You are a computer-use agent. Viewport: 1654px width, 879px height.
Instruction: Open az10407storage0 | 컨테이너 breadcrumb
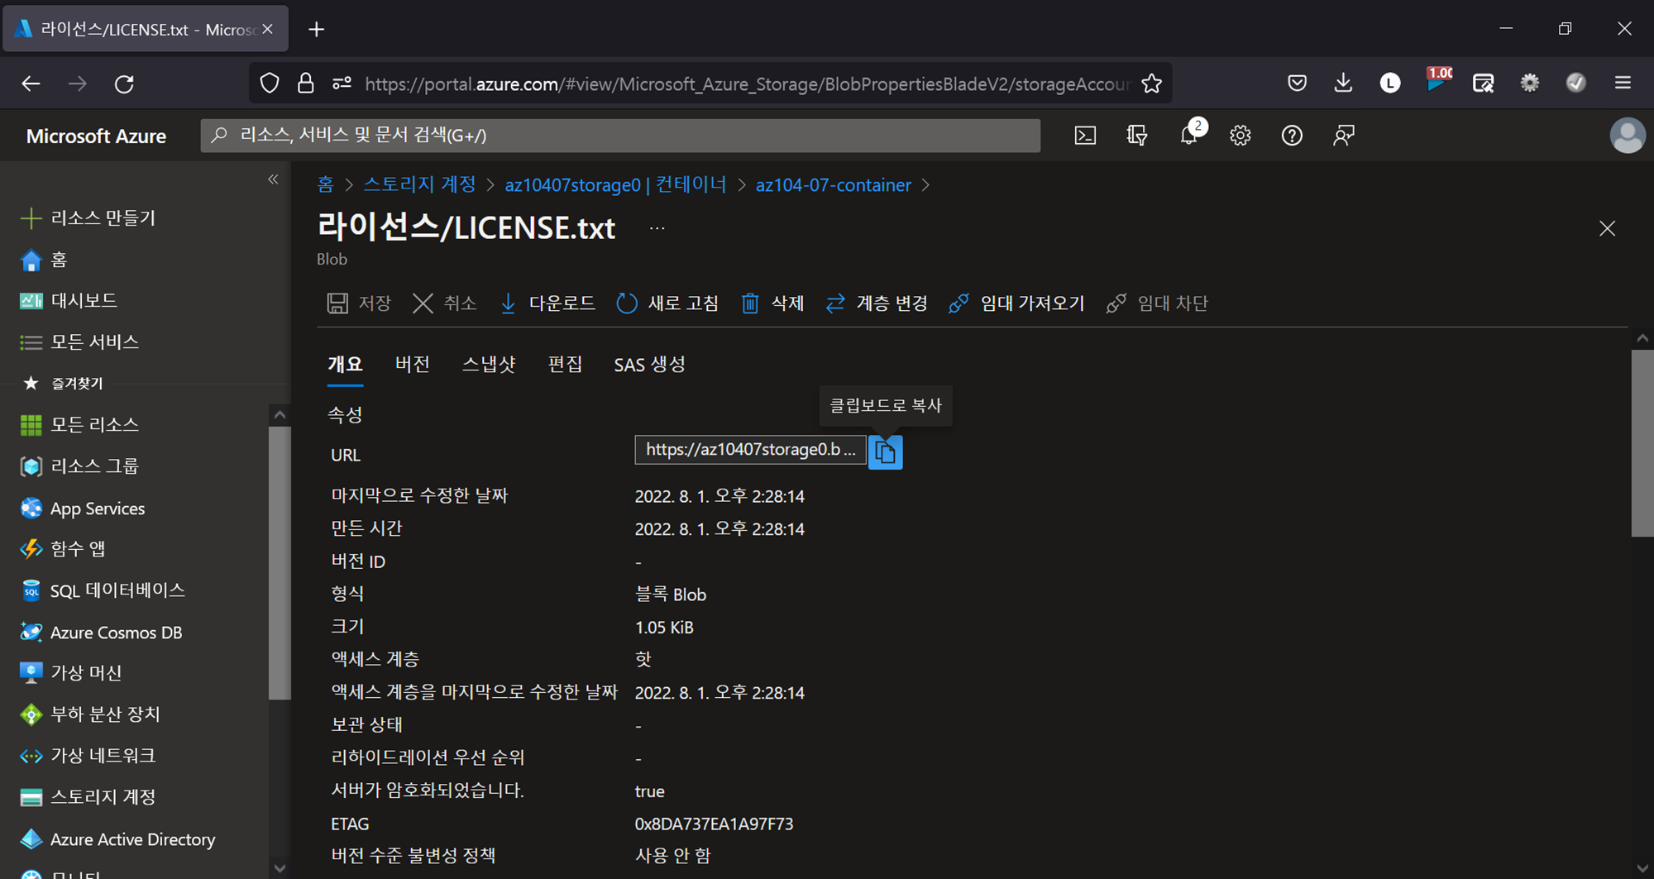pos(615,184)
